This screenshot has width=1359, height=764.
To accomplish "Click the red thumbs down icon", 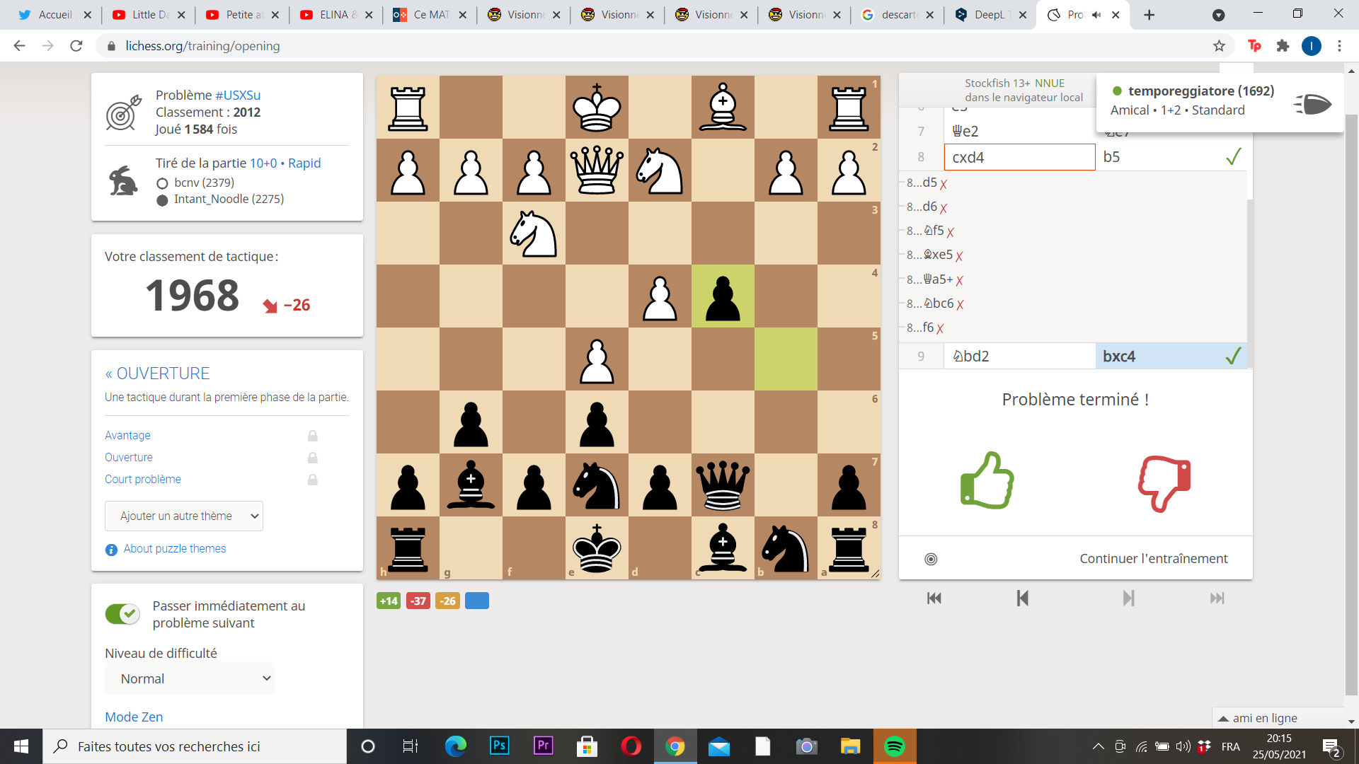I will coord(1164,484).
